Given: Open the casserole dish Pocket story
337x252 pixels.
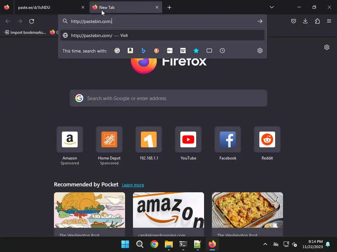Looking at the screenshot, I should pos(247,214).
